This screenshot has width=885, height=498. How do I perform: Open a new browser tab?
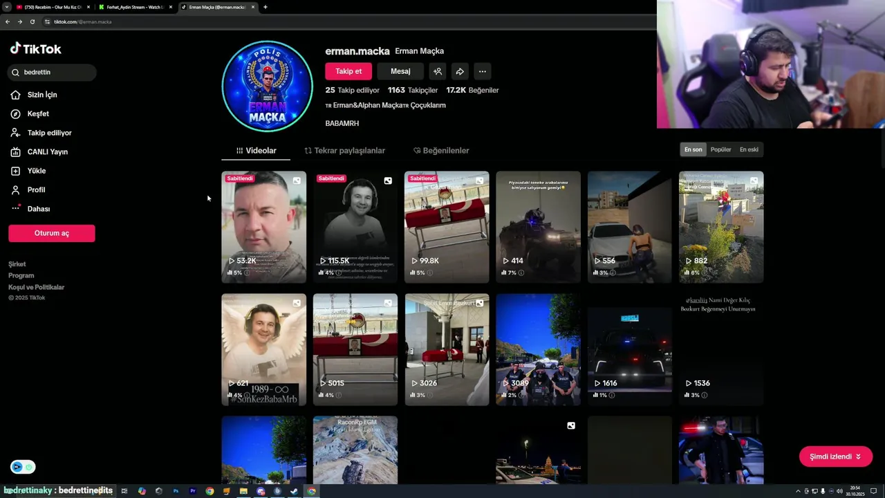265,7
